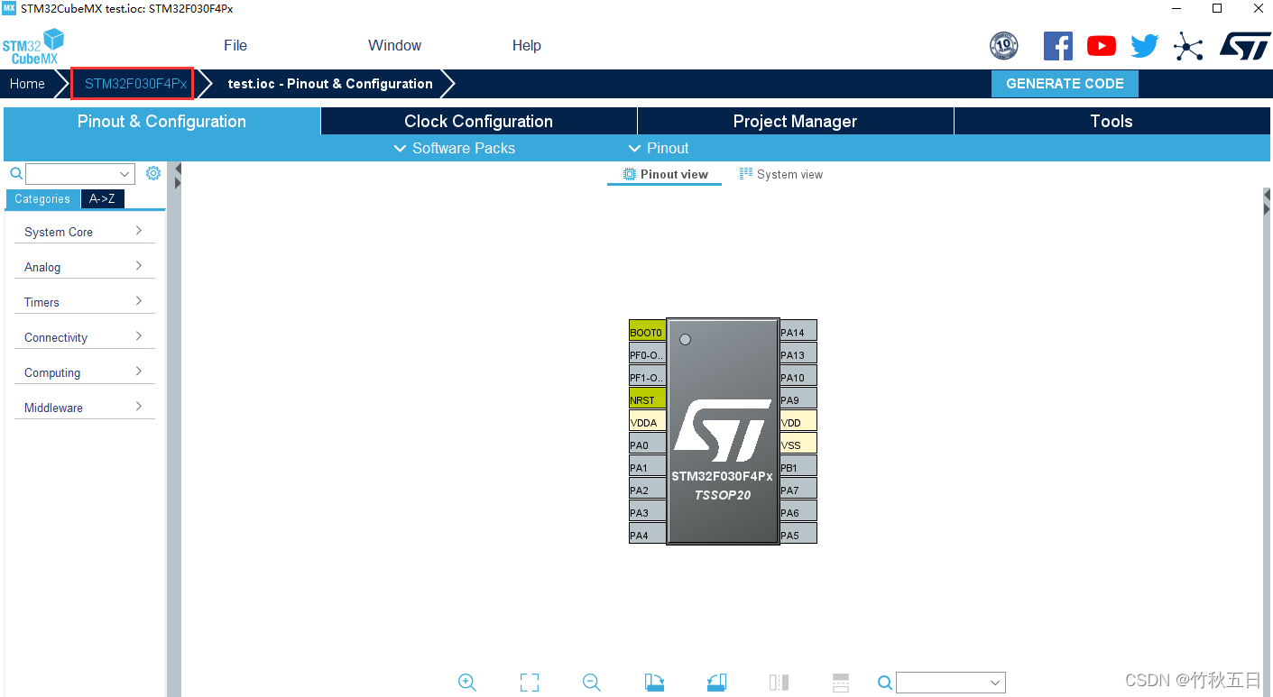1273x697 pixels.
Task: Click the PA13 pin
Action: coord(798,353)
